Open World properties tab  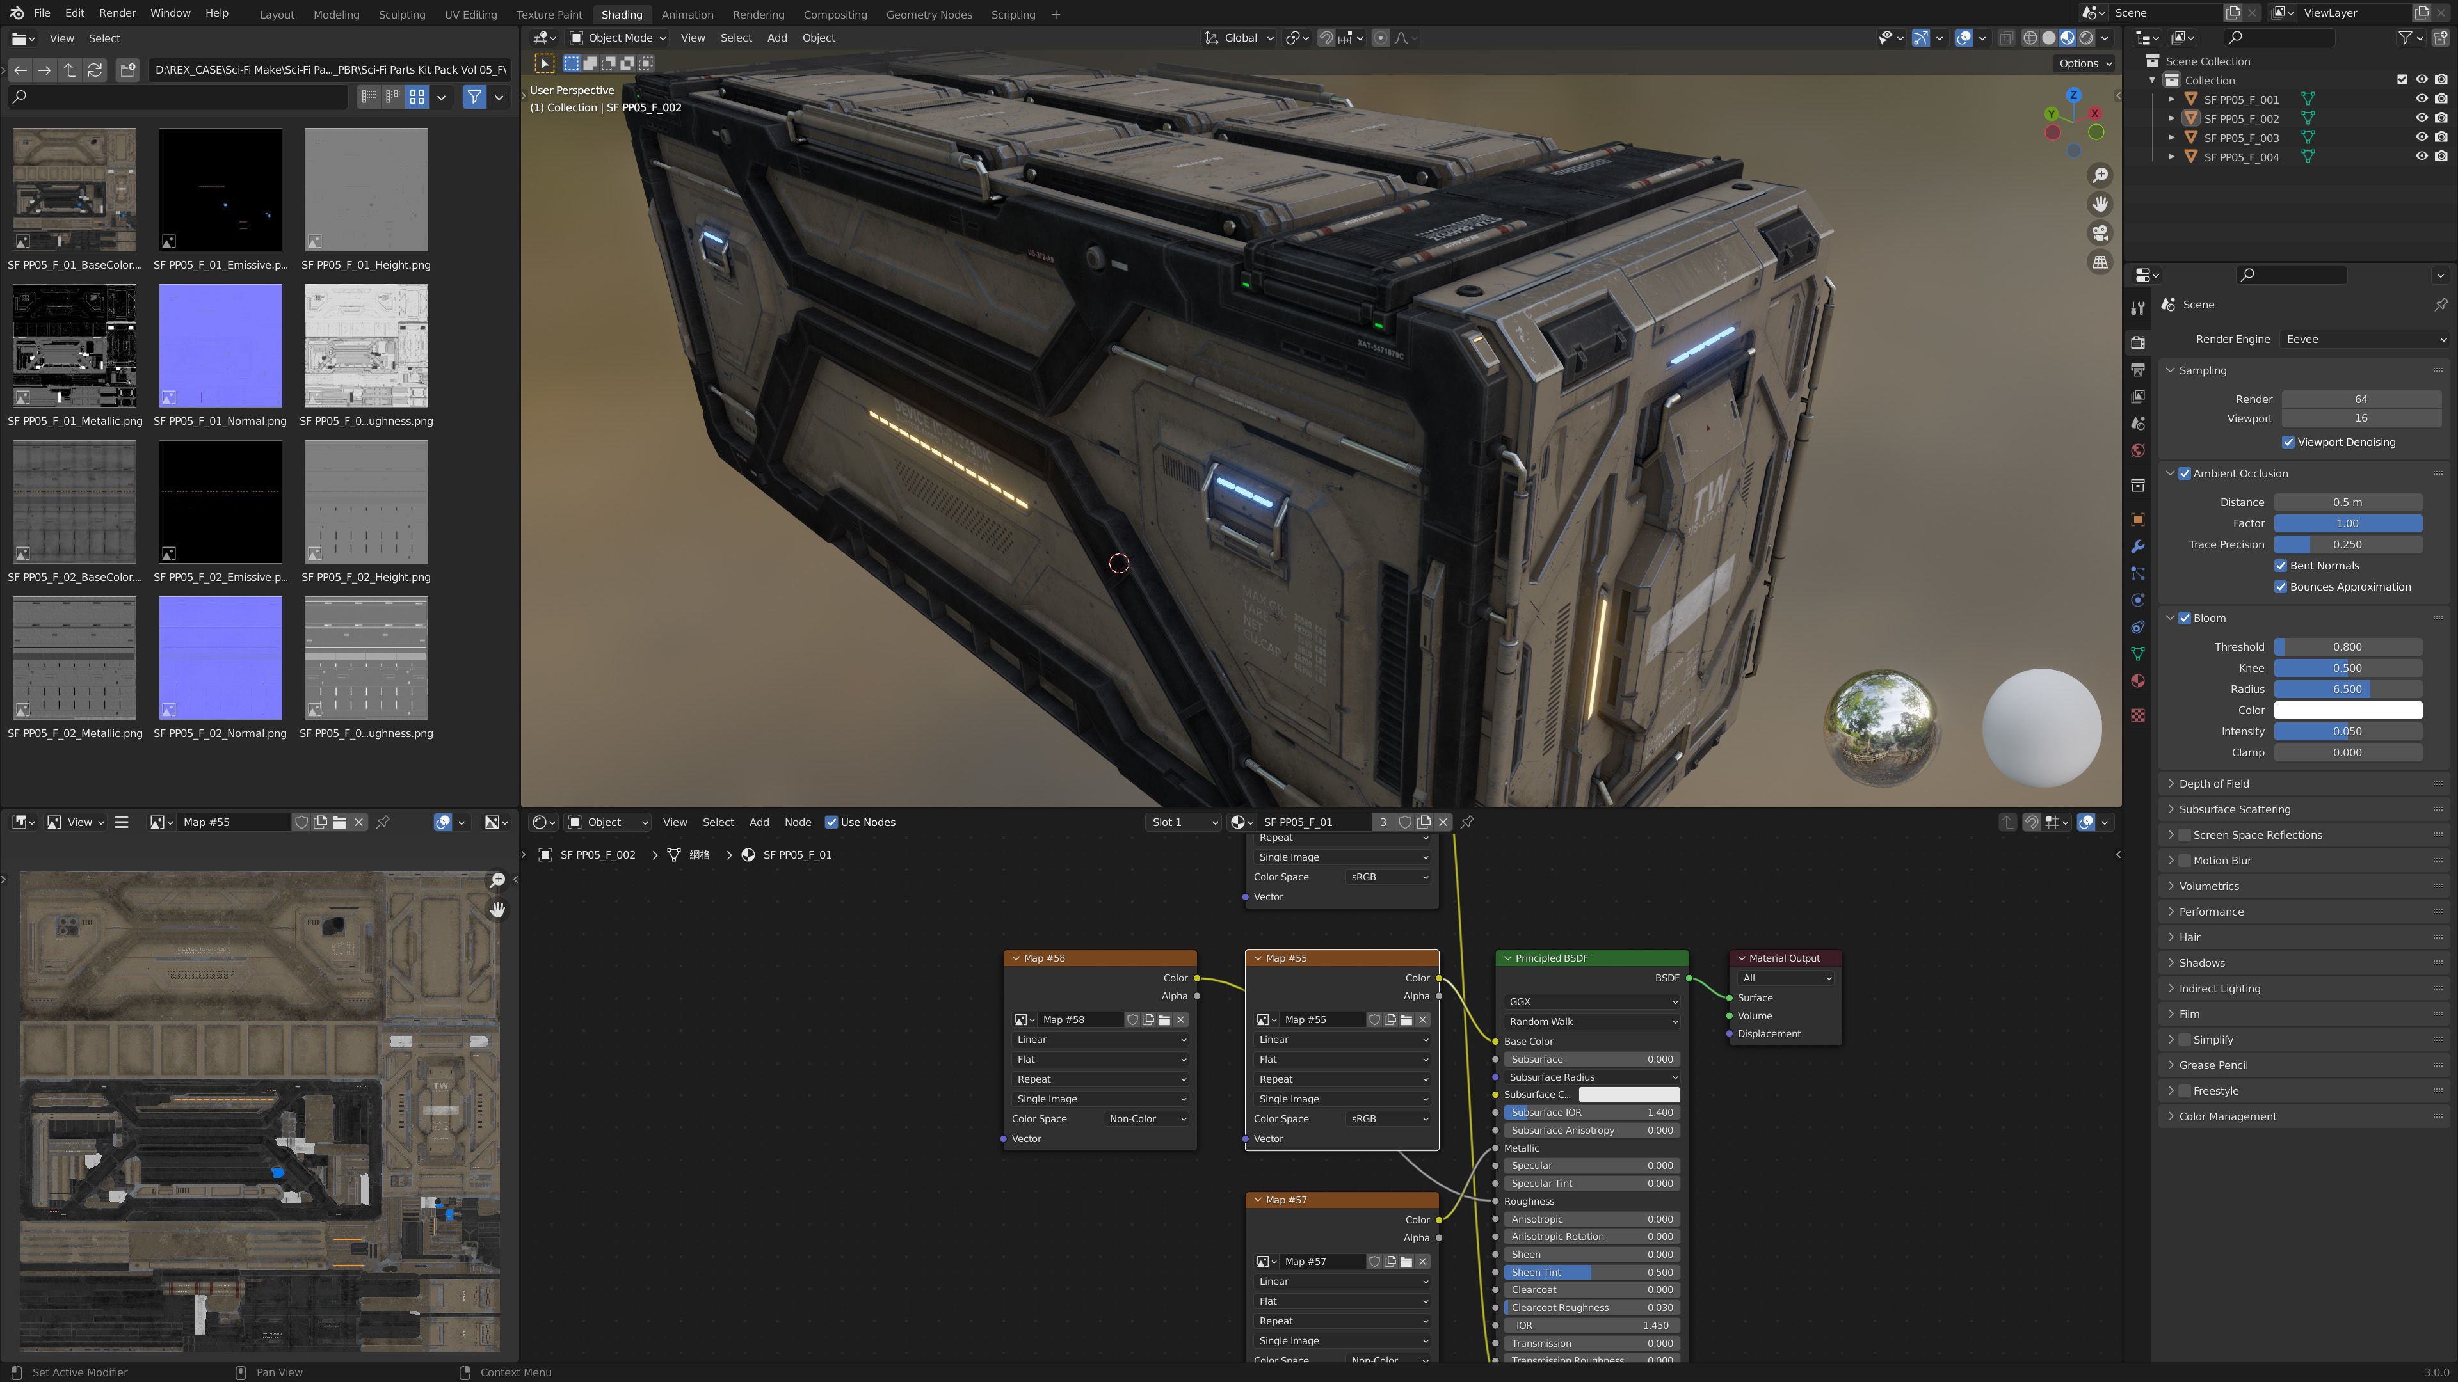[2137, 450]
